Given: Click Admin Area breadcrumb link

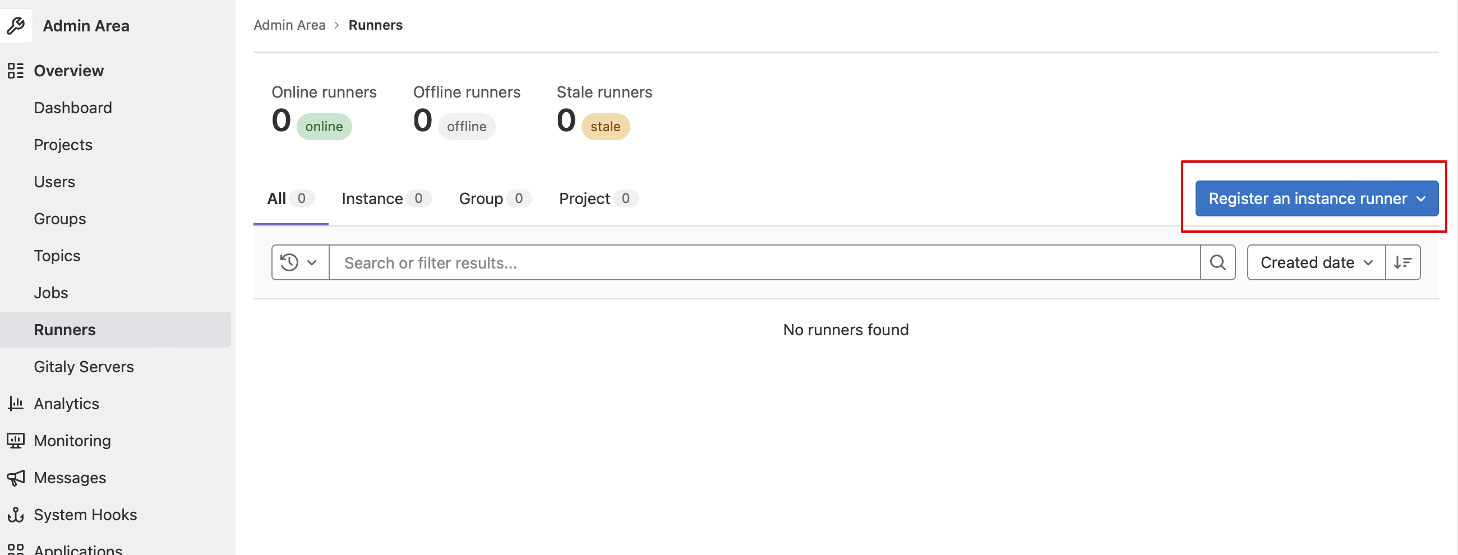Looking at the screenshot, I should pos(289,25).
